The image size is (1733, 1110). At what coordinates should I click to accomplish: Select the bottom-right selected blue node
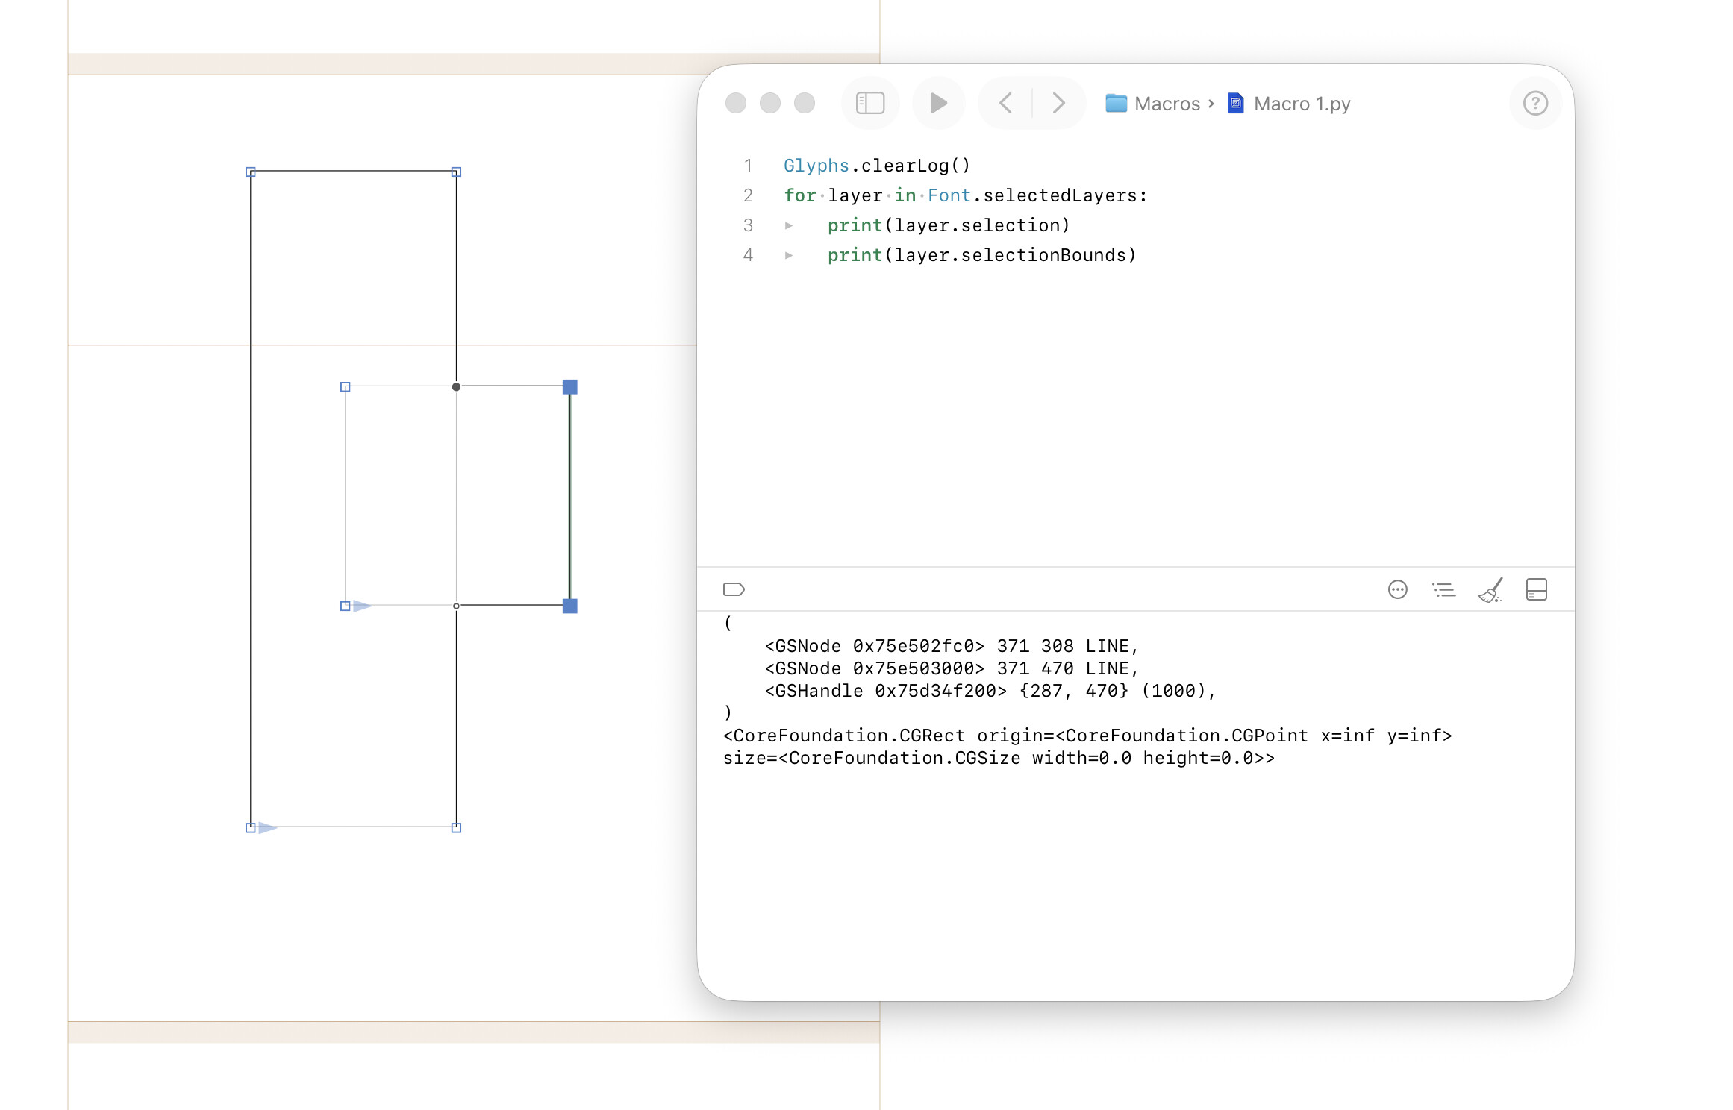coord(569,606)
